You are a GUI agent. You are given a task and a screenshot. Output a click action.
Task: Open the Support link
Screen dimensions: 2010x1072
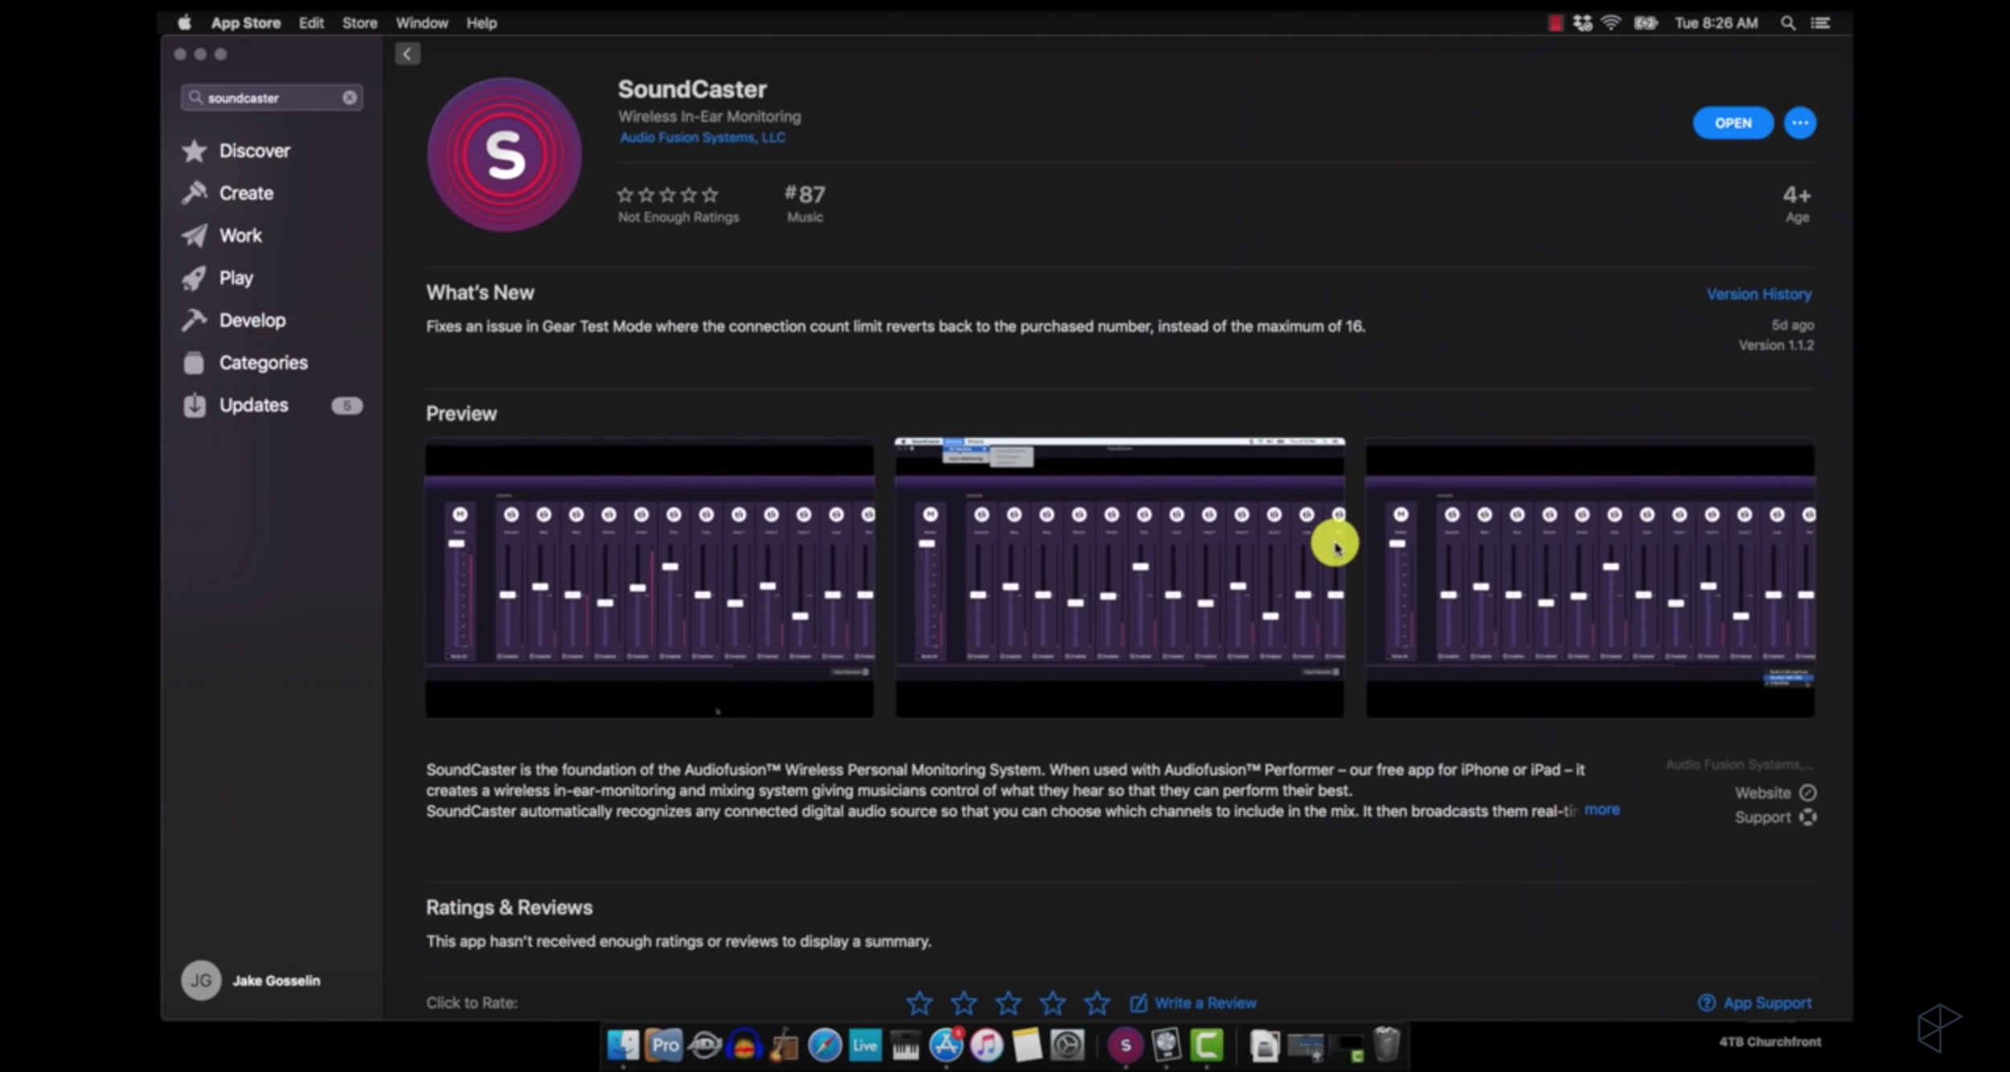point(1775,817)
